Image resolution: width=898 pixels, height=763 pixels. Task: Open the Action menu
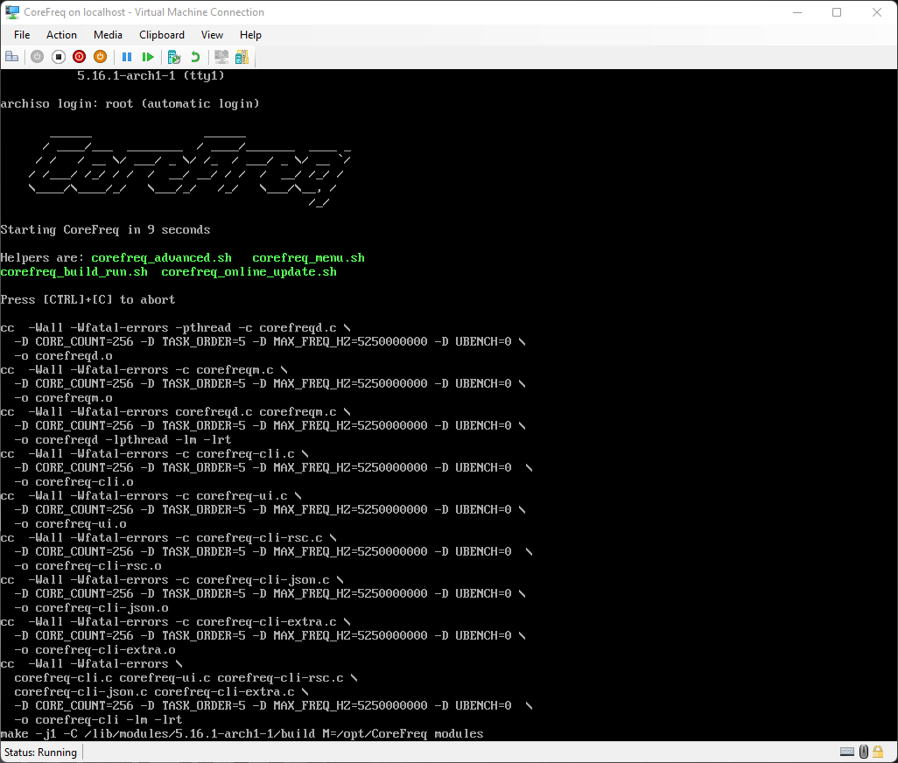tap(61, 35)
